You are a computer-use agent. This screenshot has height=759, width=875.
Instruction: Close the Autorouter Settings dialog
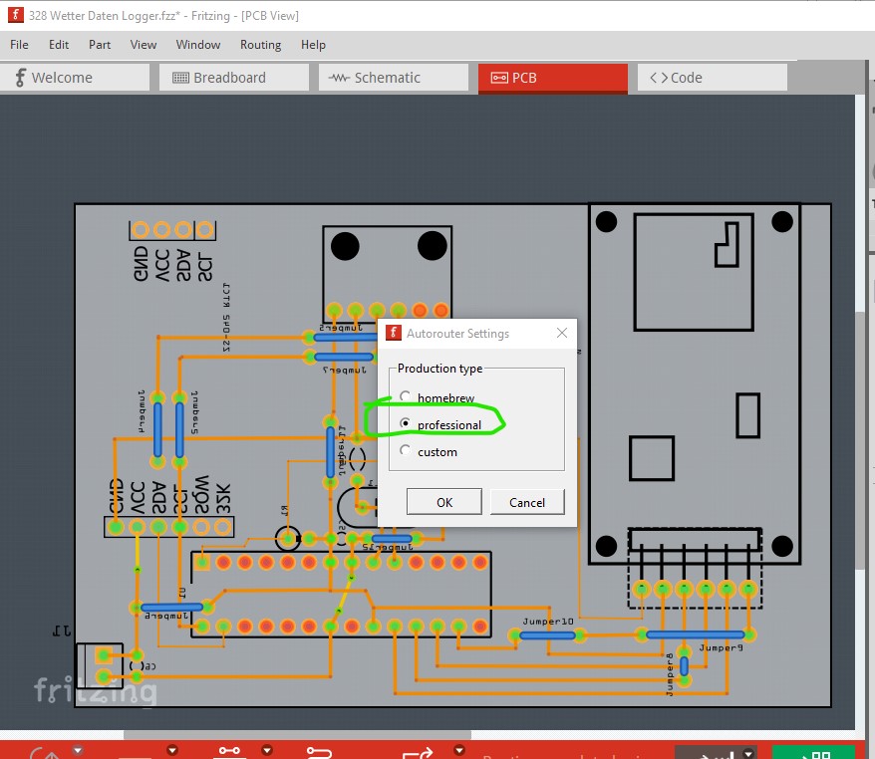562,333
